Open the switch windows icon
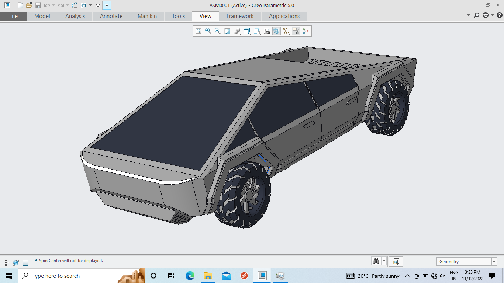504x283 pixels. coord(84,5)
